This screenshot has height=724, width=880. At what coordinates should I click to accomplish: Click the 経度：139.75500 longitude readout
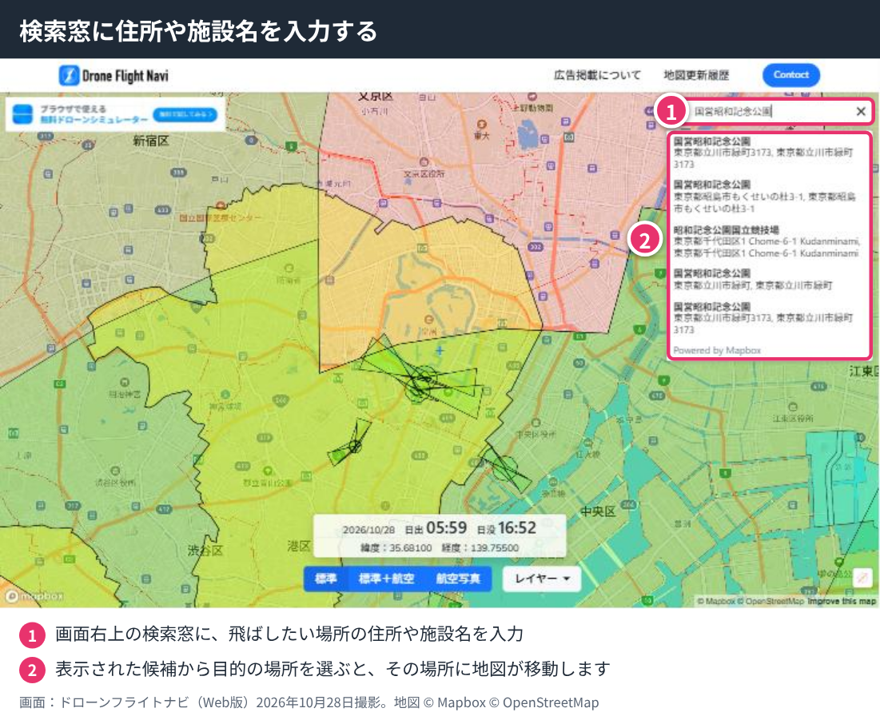[x=480, y=547]
